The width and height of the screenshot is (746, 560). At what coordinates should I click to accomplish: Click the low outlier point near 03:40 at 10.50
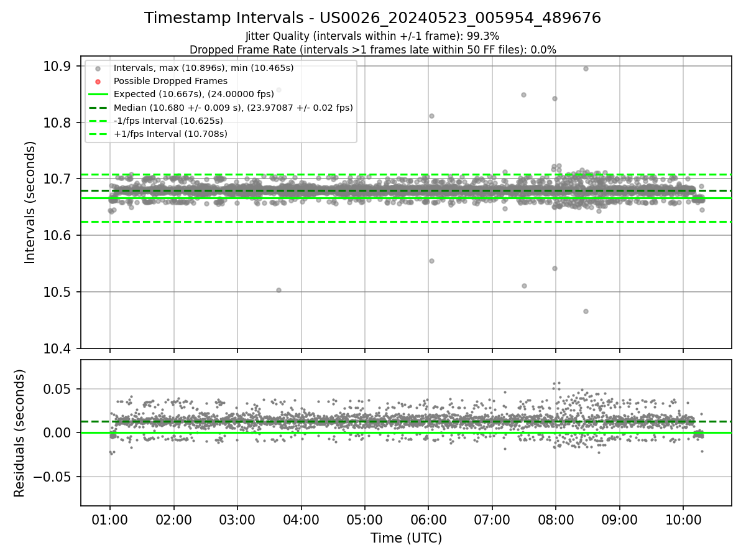point(279,290)
